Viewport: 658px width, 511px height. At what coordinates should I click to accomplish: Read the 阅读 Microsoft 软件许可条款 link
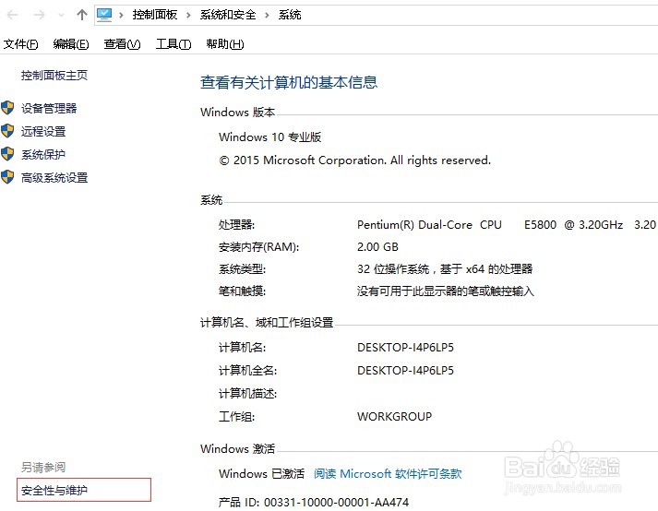[x=388, y=474]
